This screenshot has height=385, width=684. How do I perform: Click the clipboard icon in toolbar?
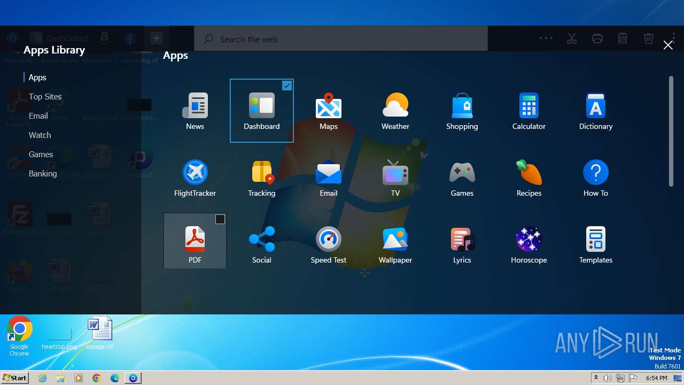pyautogui.click(x=623, y=38)
